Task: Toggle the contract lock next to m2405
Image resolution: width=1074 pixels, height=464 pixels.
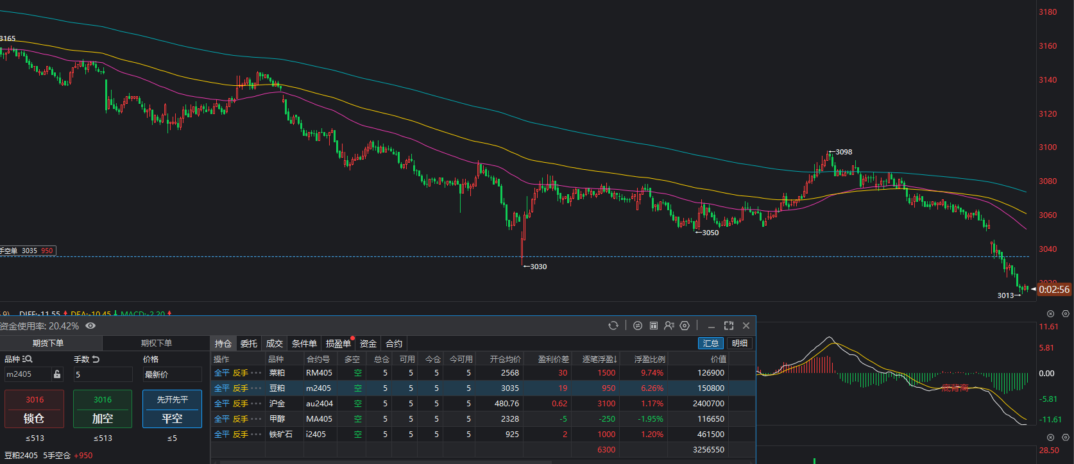Action: [57, 374]
